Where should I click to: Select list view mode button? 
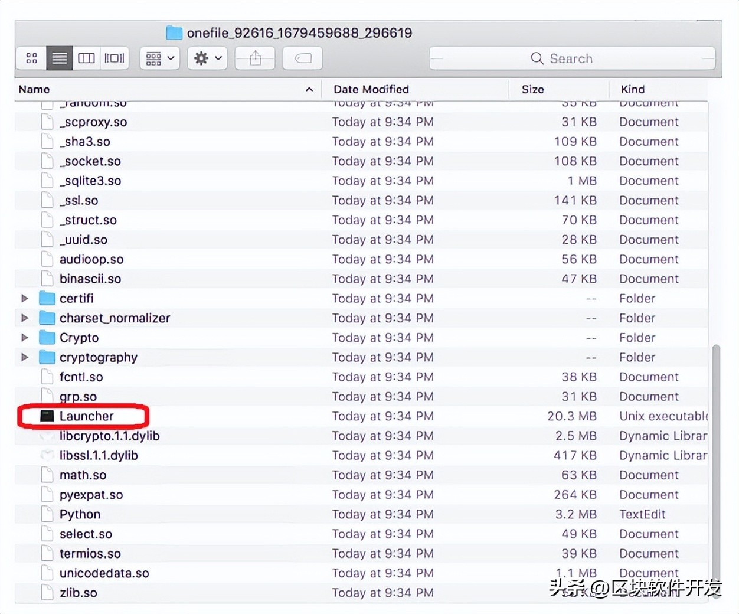(x=59, y=58)
